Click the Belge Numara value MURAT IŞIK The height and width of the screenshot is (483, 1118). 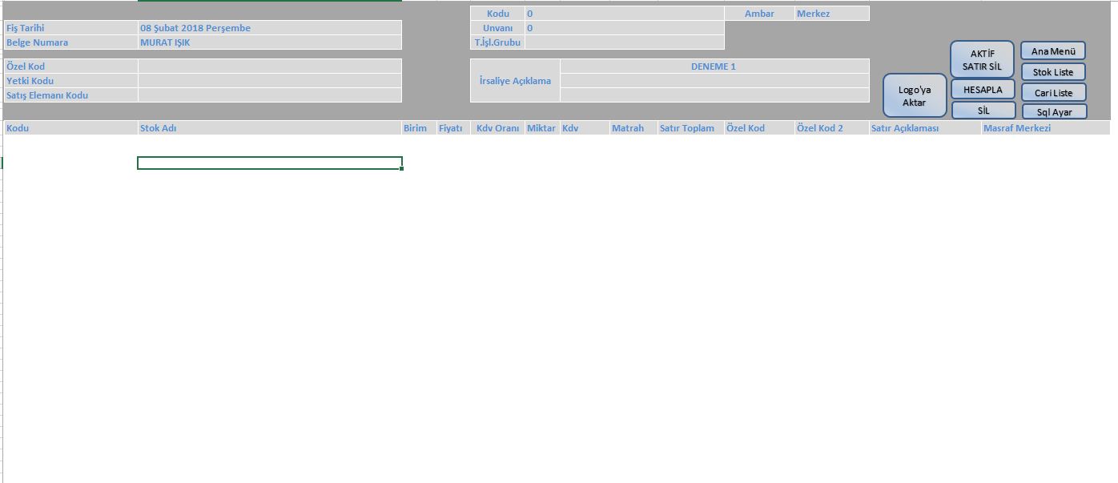(x=269, y=42)
